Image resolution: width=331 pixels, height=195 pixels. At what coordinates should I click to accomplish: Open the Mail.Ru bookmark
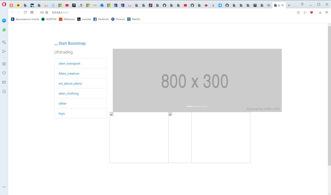coord(134,19)
